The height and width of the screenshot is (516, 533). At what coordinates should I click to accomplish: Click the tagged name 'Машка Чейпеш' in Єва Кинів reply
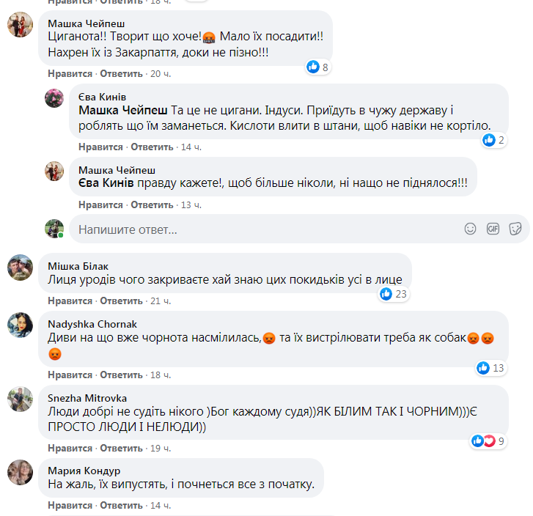[x=123, y=111]
